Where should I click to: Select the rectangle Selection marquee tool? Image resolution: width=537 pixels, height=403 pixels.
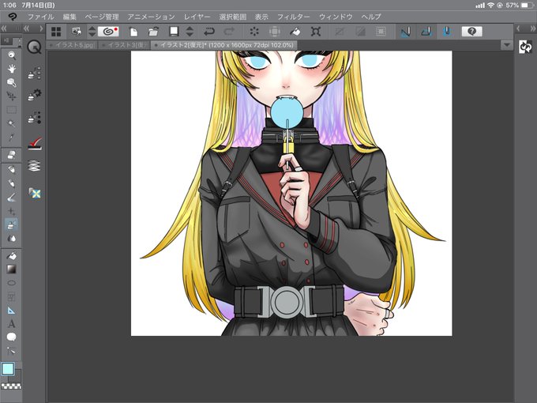click(x=12, y=110)
